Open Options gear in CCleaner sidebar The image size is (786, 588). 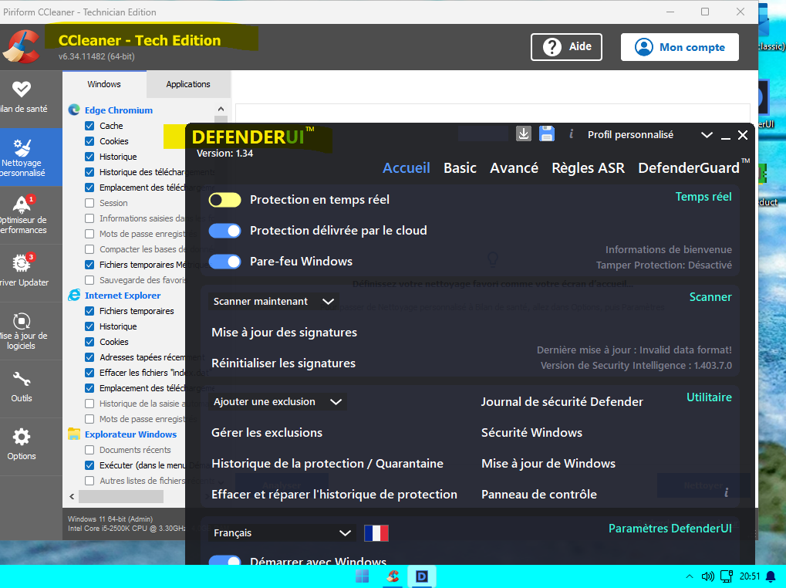[22, 444]
